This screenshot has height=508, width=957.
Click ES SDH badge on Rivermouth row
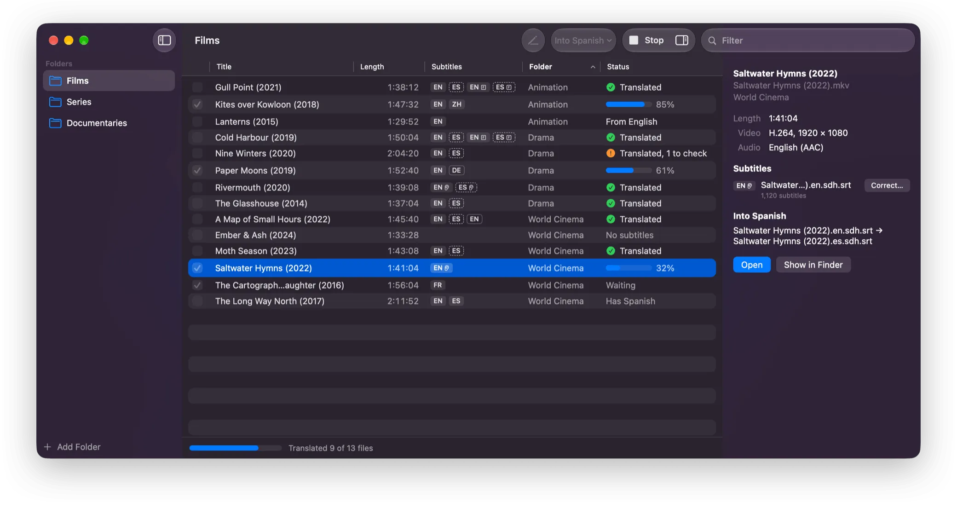pyautogui.click(x=466, y=187)
